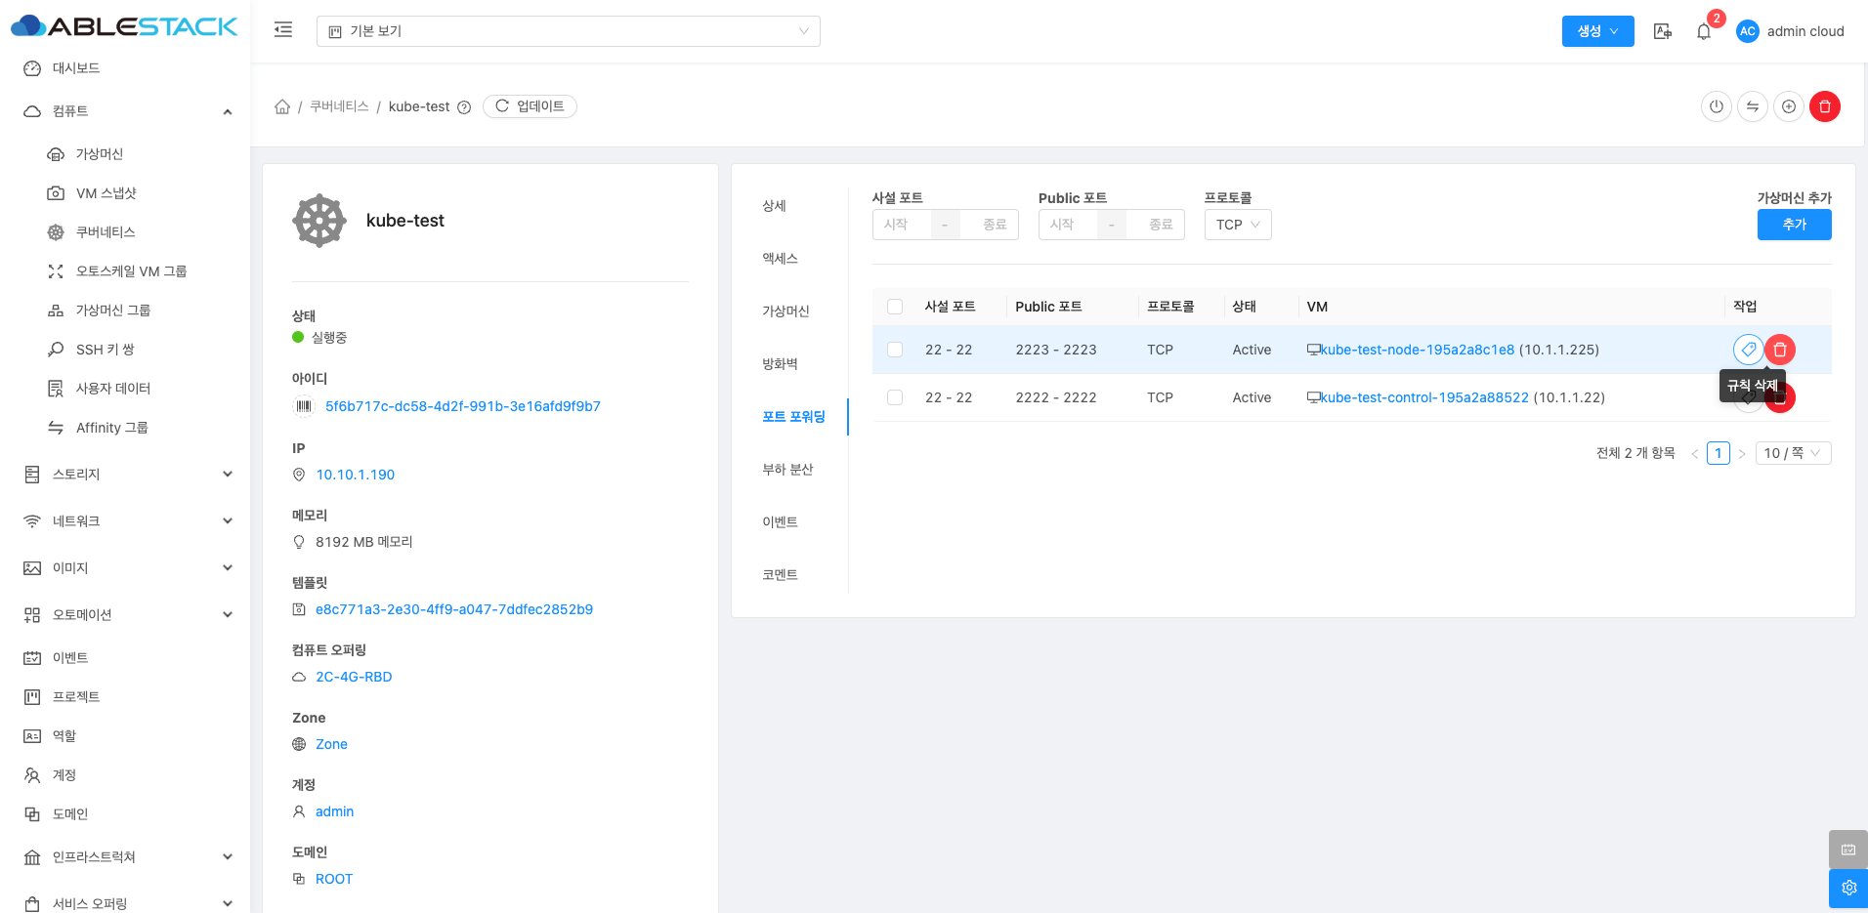This screenshot has width=1868, height=913.
Task: Check the box for rule 2222 - 2222
Action: pyautogui.click(x=895, y=397)
